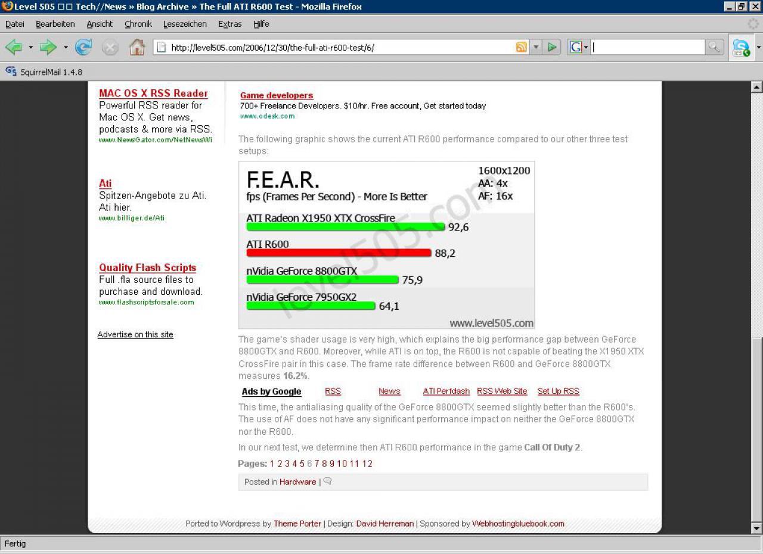Open the Extras menu
Image resolution: width=763 pixels, height=554 pixels.
[x=230, y=24]
